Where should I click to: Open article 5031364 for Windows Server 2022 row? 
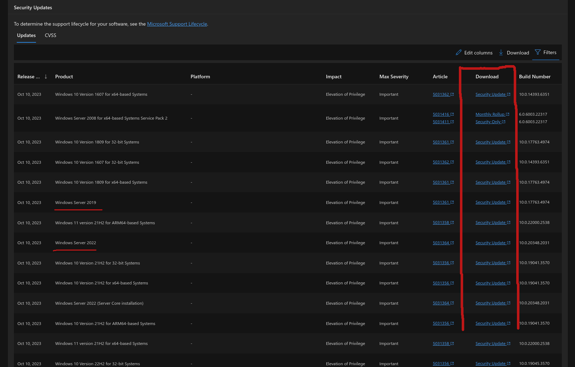click(443, 243)
